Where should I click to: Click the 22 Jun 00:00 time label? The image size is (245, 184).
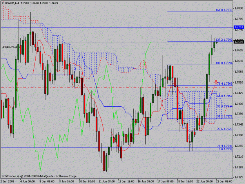pos(205,181)
